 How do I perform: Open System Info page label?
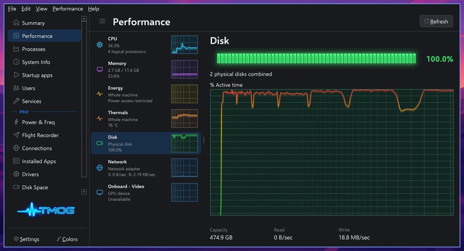[x=36, y=62]
